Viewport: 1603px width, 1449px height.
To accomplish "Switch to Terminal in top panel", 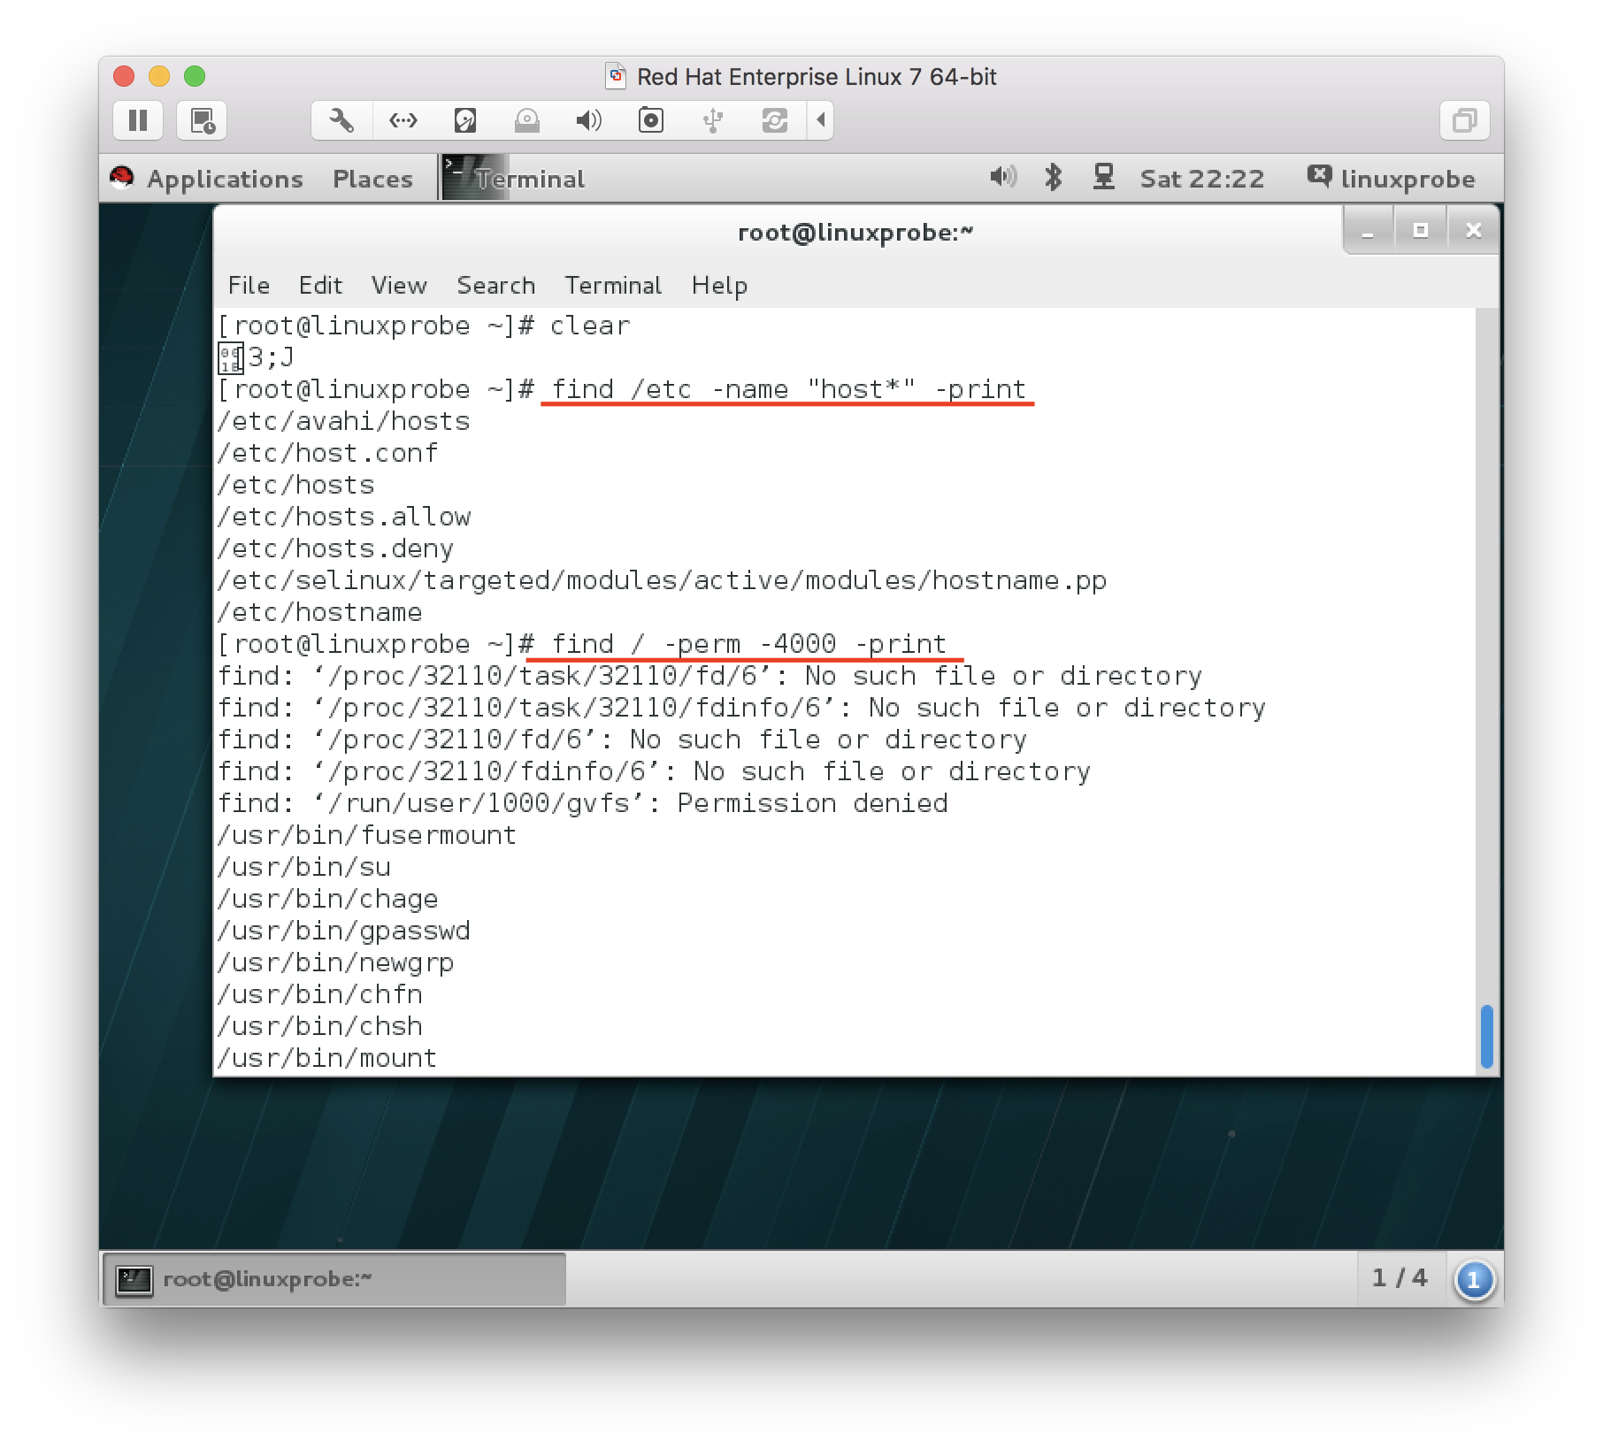I will (x=515, y=179).
